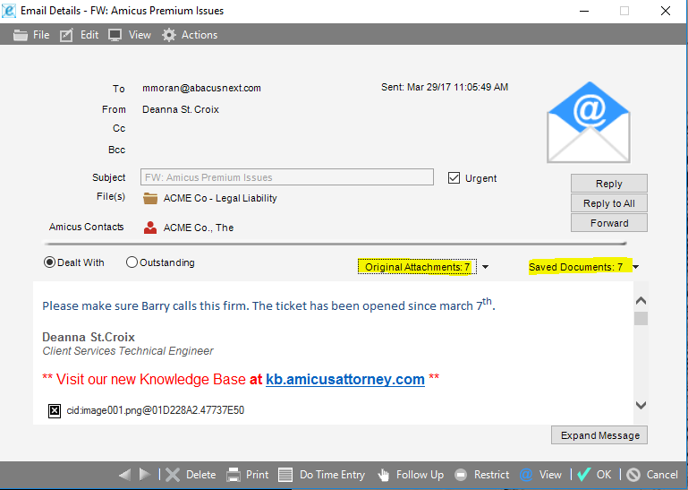The image size is (688, 490).
Task: Click the Cancel prohibited icon
Action: 633,475
